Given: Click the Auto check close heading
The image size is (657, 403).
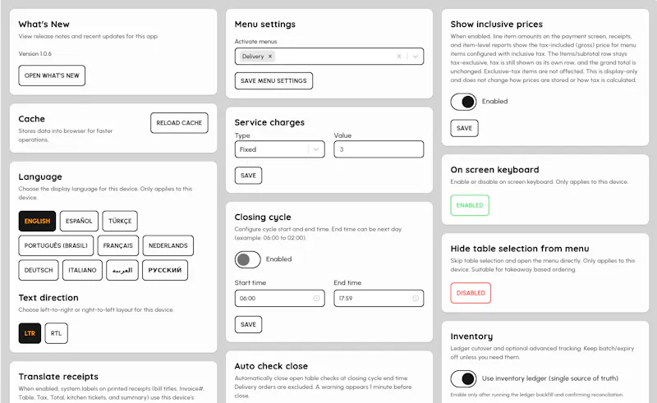Looking at the screenshot, I should (x=271, y=366).
